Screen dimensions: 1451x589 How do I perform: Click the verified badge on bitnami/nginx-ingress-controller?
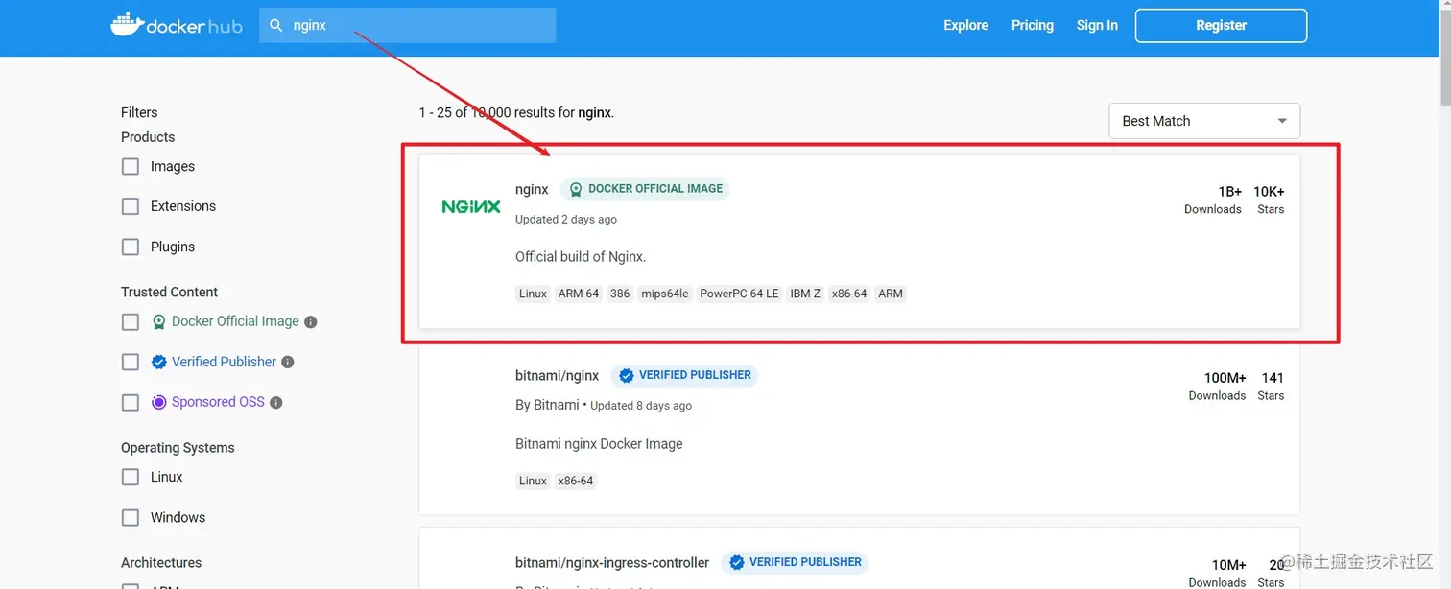click(737, 563)
